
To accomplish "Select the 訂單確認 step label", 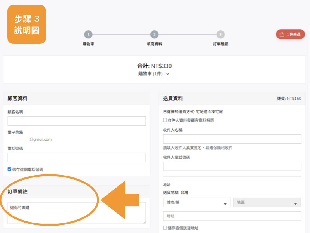I will coord(220,44).
